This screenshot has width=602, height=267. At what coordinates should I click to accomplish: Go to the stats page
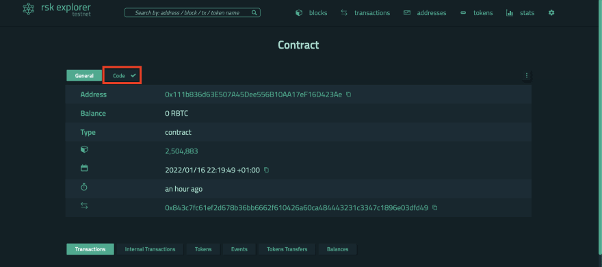[527, 13]
